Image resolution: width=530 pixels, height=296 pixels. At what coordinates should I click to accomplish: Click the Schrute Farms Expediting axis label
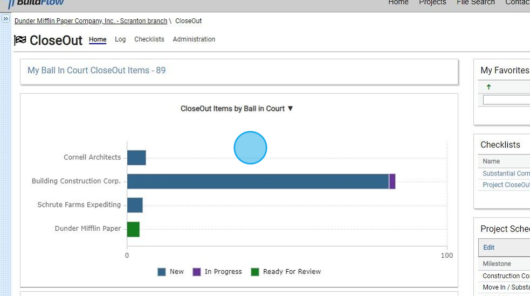click(79, 205)
